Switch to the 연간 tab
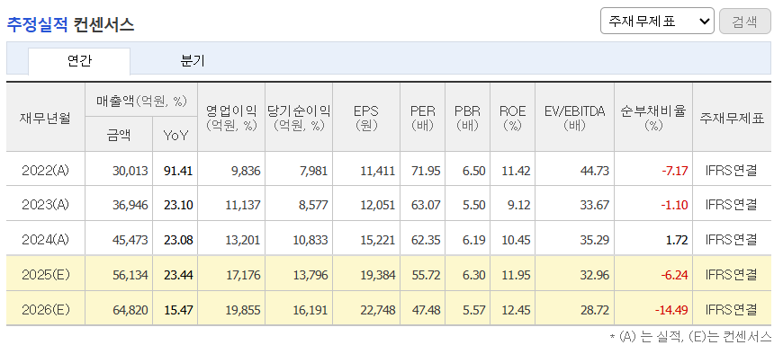Viewport: 774px width, 345px height. (x=79, y=61)
